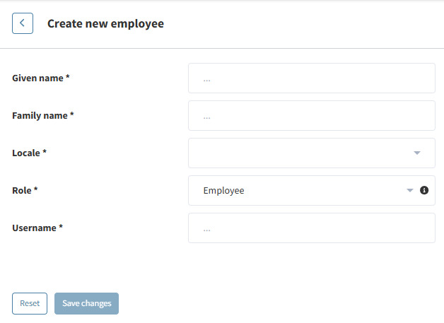Click the required asterisk beside Locale

(x=45, y=153)
